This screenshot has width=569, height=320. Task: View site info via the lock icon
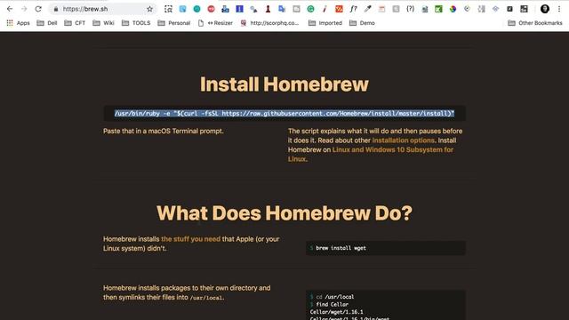coord(56,9)
